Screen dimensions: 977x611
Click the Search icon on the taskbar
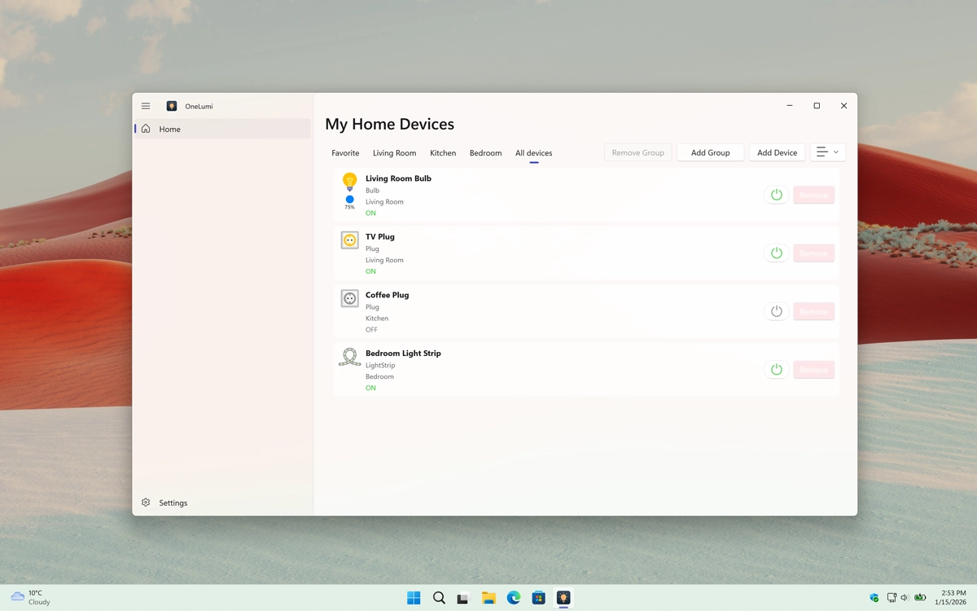[439, 597]
